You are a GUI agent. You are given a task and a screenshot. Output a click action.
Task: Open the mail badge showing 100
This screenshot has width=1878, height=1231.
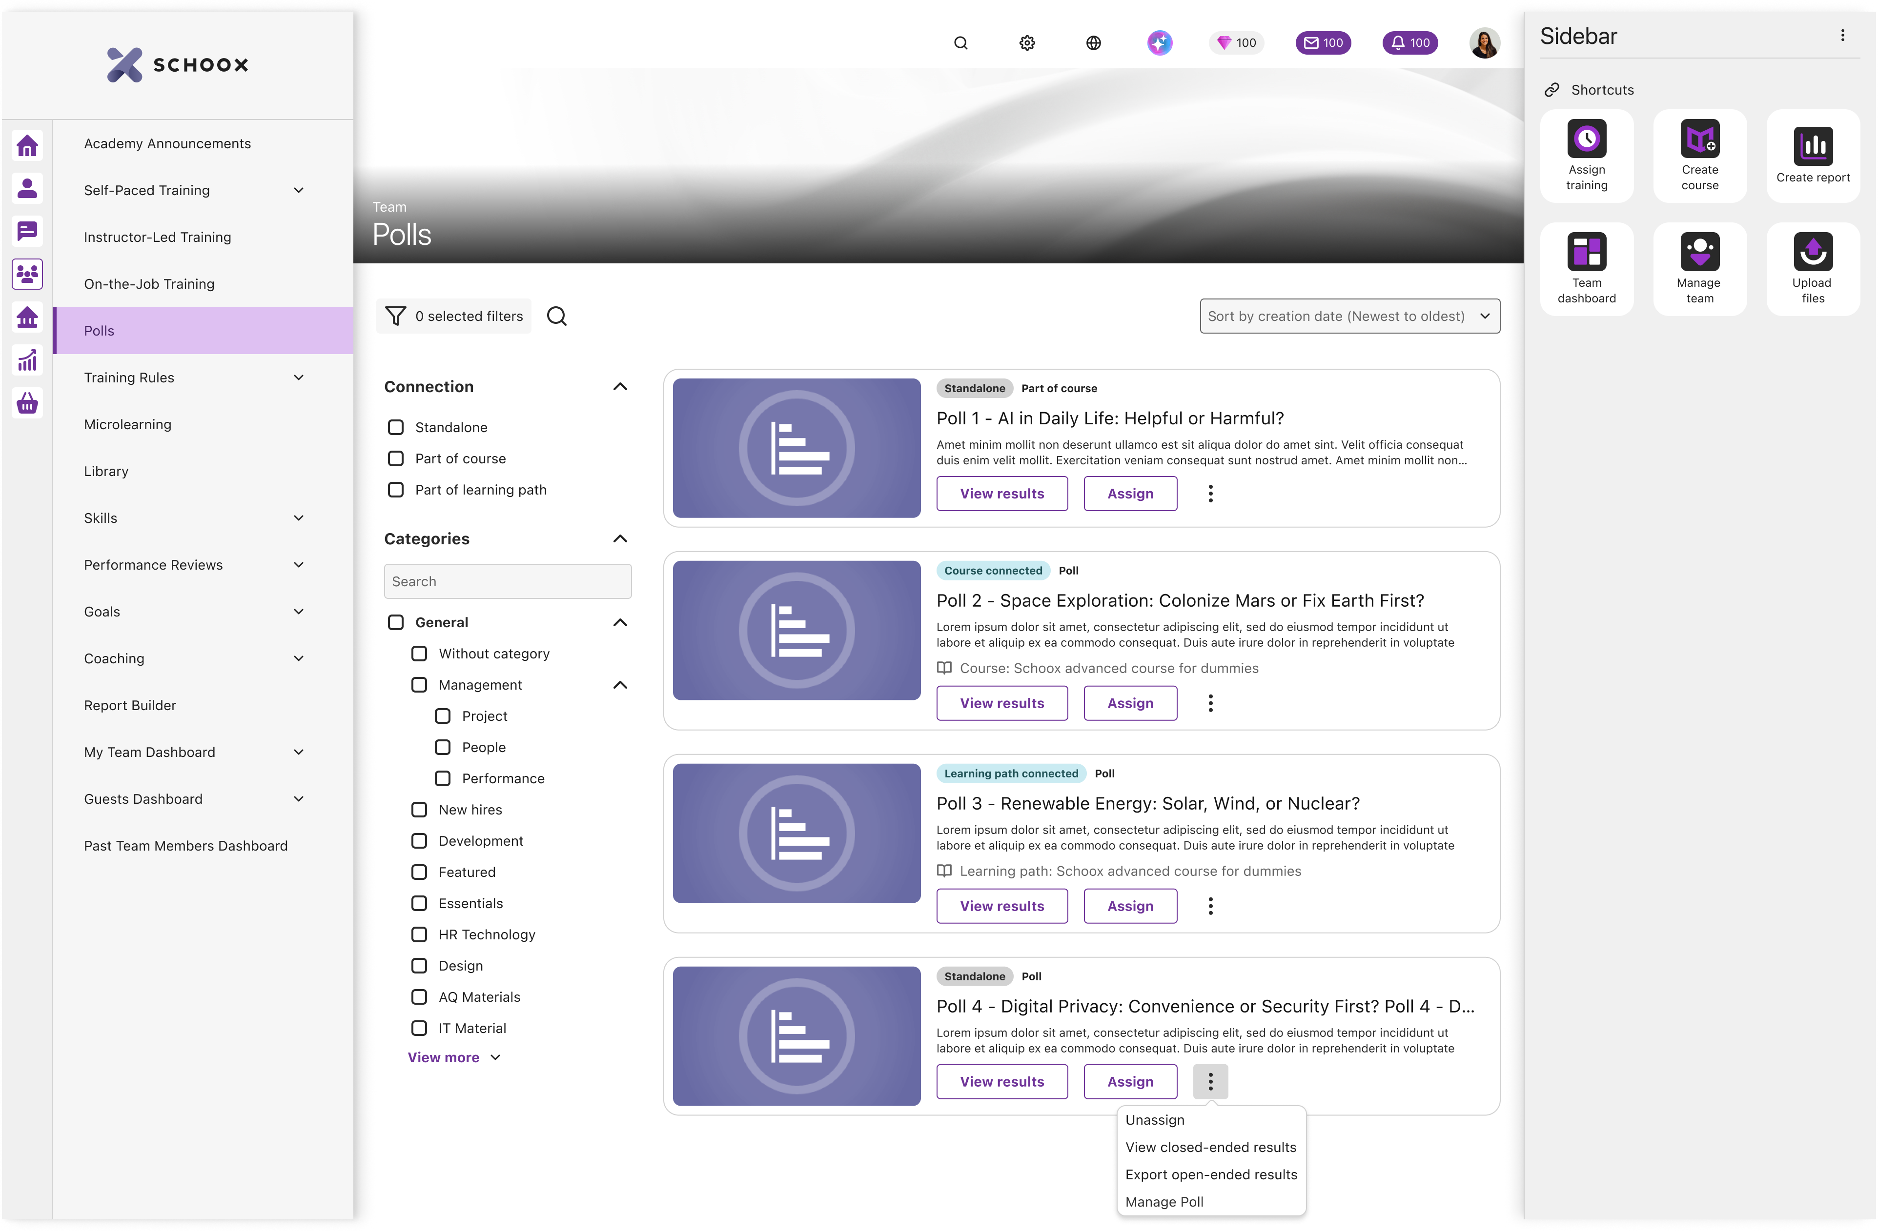1323,43
